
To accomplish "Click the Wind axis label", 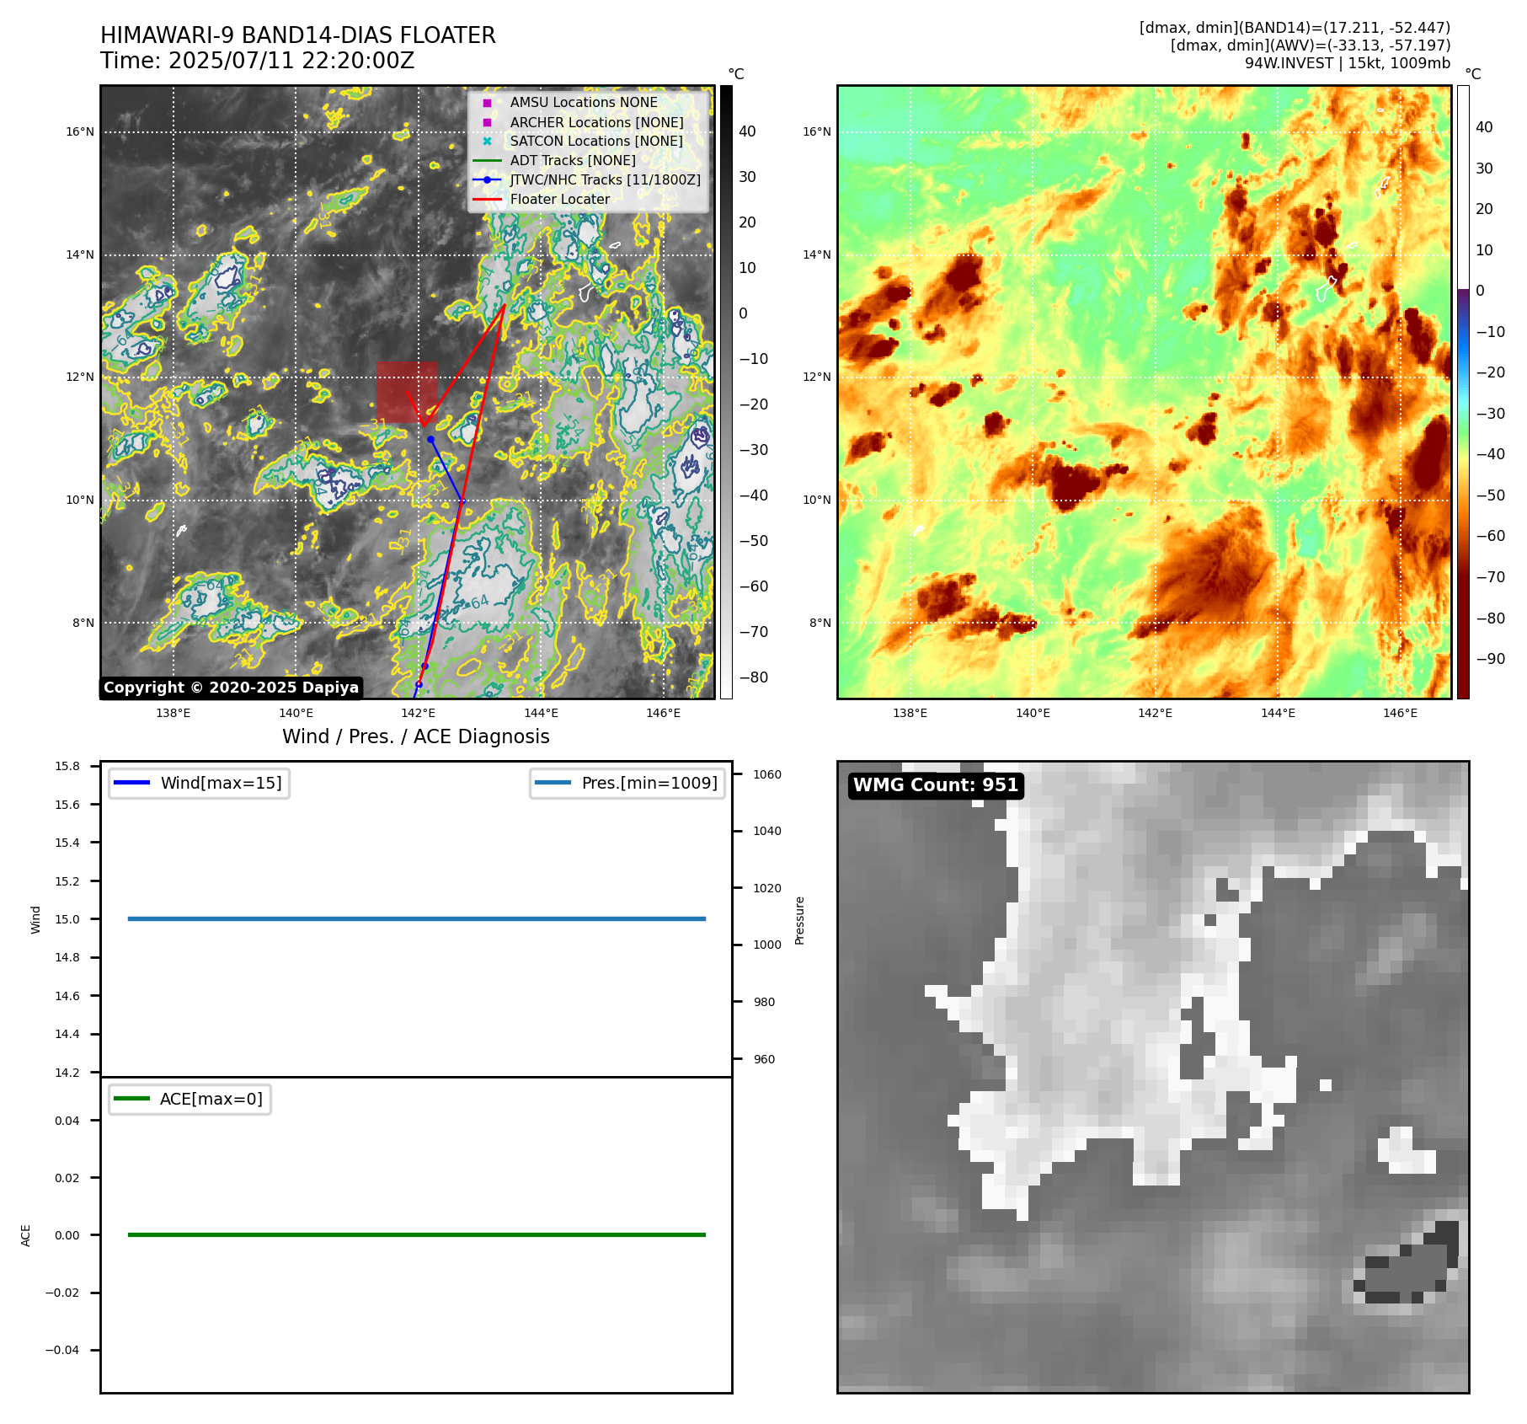I will (35, 919).
